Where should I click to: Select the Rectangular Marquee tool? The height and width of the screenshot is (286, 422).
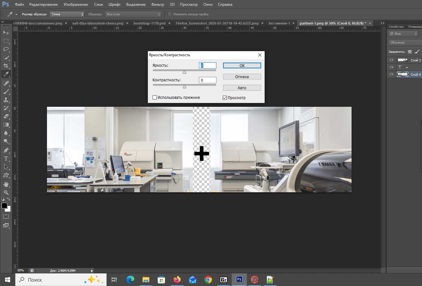(6, 41)
